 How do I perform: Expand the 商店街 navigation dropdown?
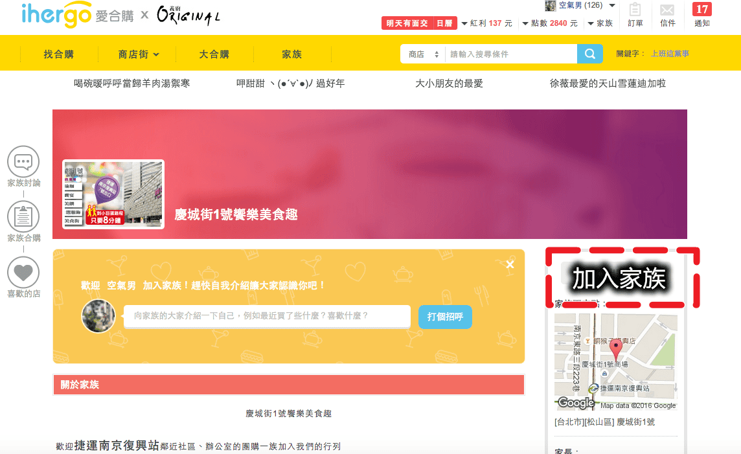[136, 54]
